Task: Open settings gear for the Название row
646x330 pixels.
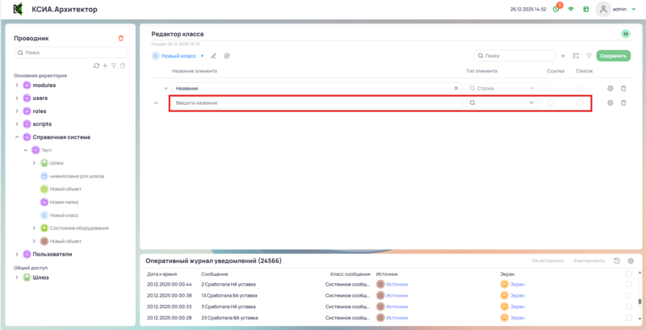Action: 610,88
